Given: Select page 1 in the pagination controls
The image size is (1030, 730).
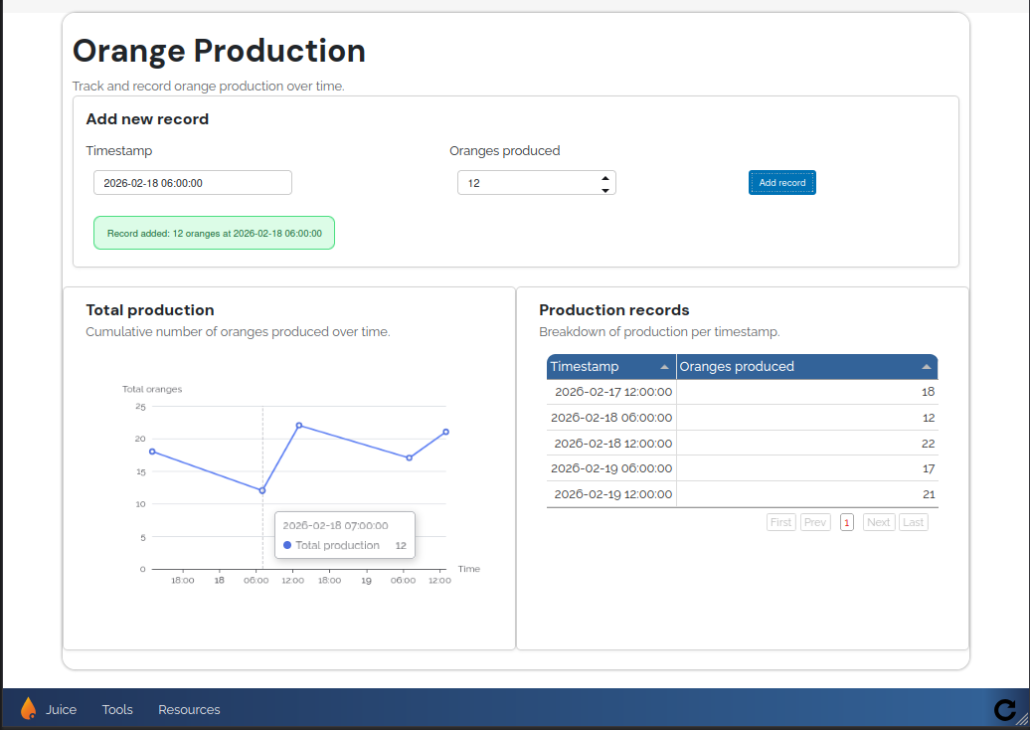Looking at the screenshot, I should [x=847, y=521].
